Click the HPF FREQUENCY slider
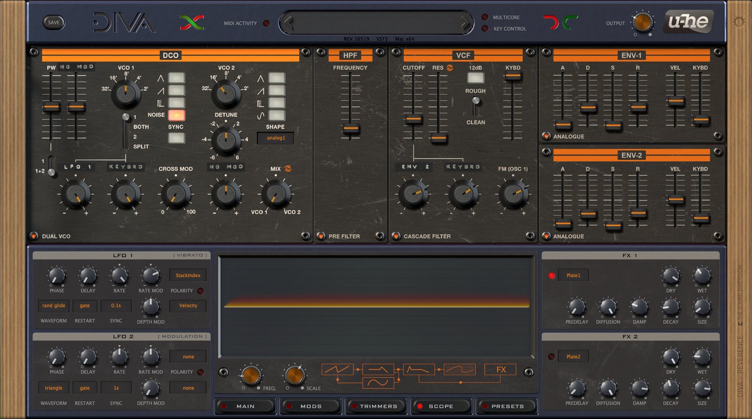This screenshot has height=419, width=752. pos(351,128)
